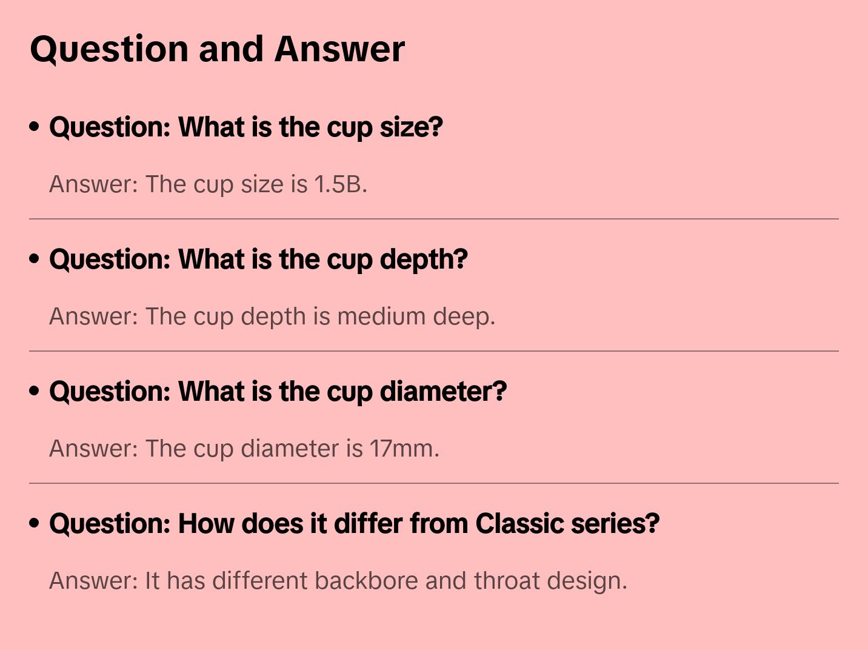Click the words "Classic series?" in the last question
Viewport: 868px width, 650px height.
tap(567, 524)
